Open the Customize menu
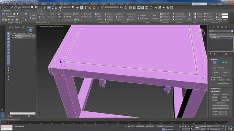This screenshot has height=131, width=234. [94, 4]
